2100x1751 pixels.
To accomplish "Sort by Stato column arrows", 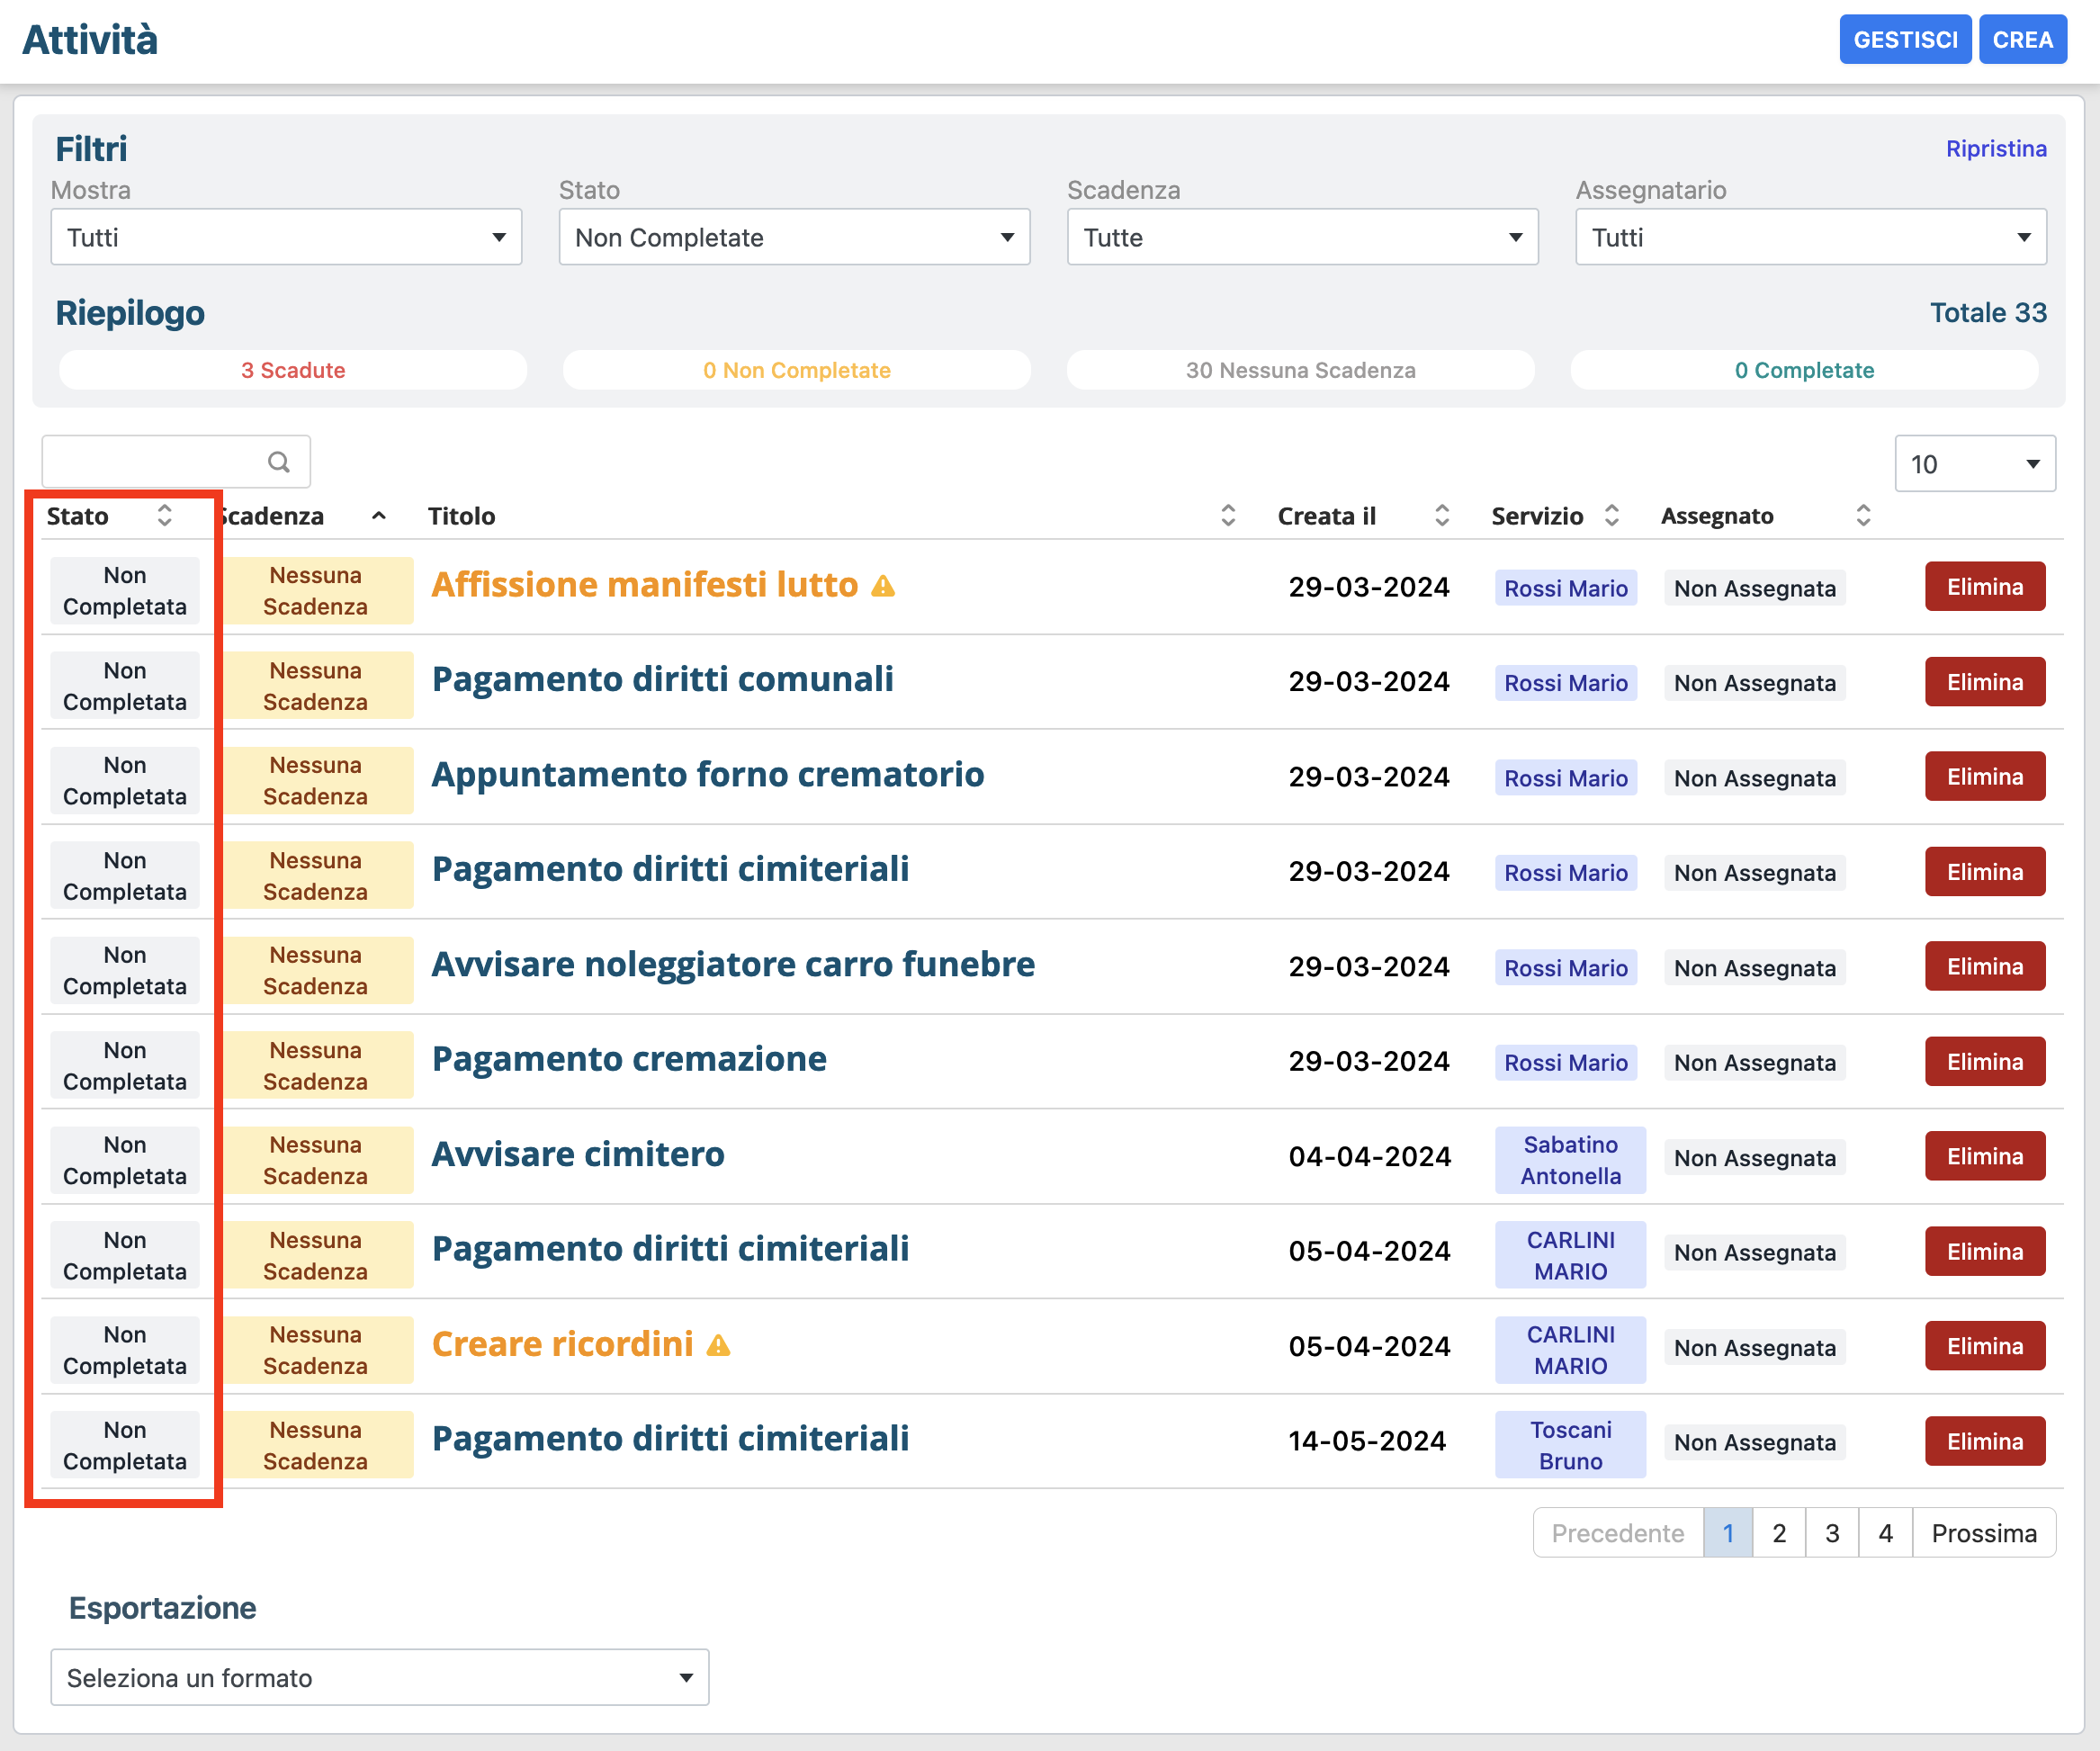I will click(165, 516).
